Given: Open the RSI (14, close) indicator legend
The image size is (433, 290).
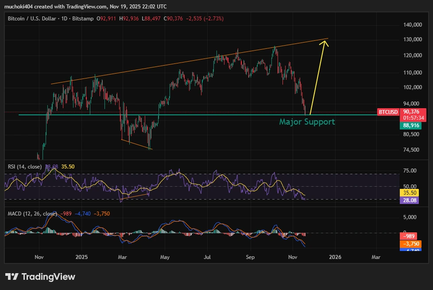Looking at the screenshot, I should [x=25, y=166].
